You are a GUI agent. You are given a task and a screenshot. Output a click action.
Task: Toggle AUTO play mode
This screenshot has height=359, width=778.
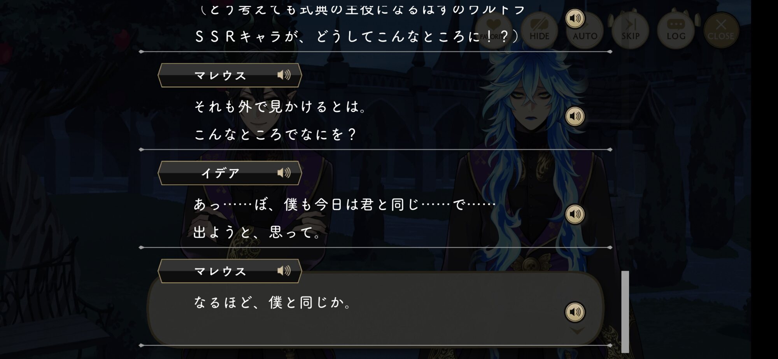[x=585, y=30]
